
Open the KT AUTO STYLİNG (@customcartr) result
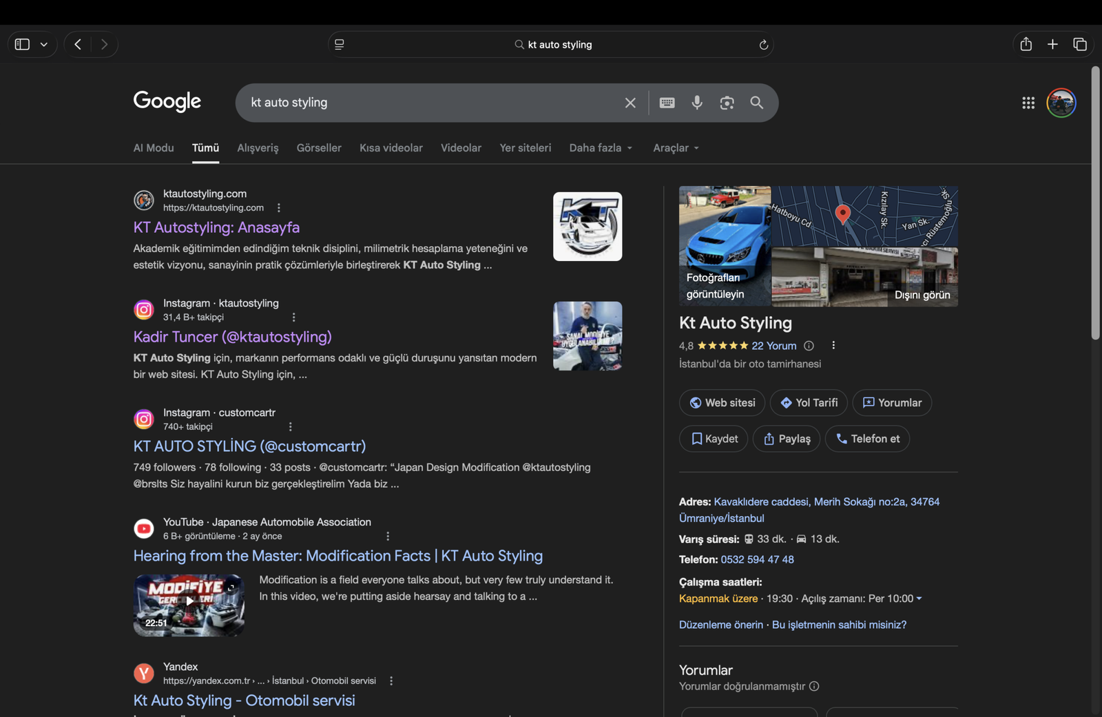249,446
